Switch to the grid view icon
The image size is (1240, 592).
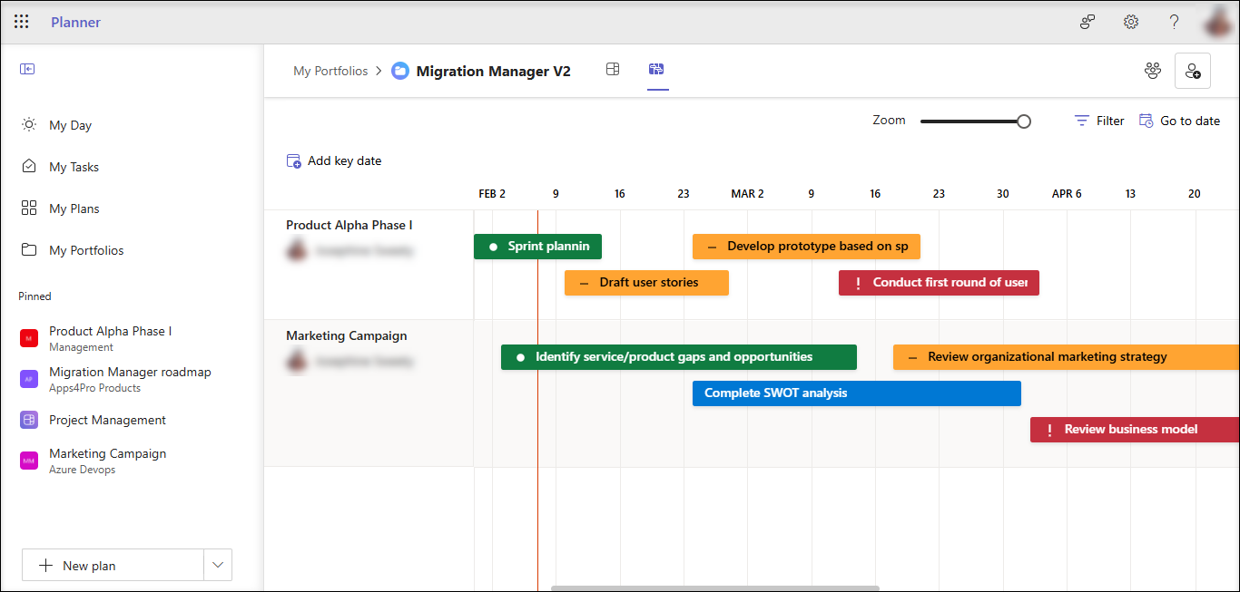pos(613,69)
